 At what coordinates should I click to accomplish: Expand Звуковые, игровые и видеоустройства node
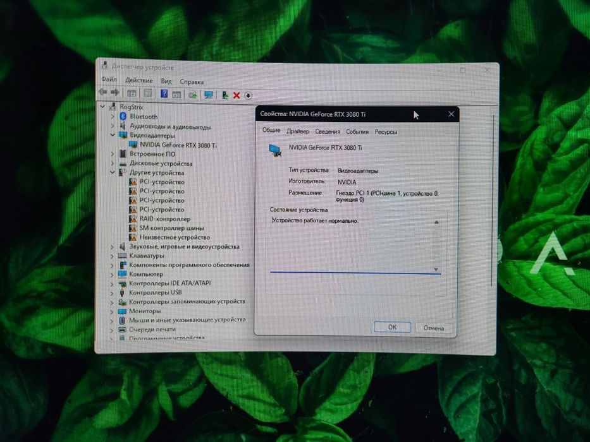(x=112, y=247)
